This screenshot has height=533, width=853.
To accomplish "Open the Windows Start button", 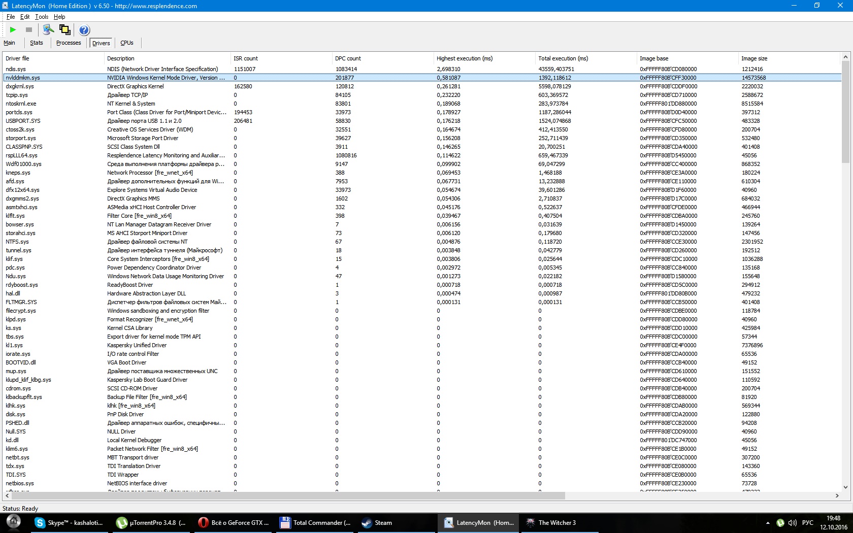I will pos(13,522).
